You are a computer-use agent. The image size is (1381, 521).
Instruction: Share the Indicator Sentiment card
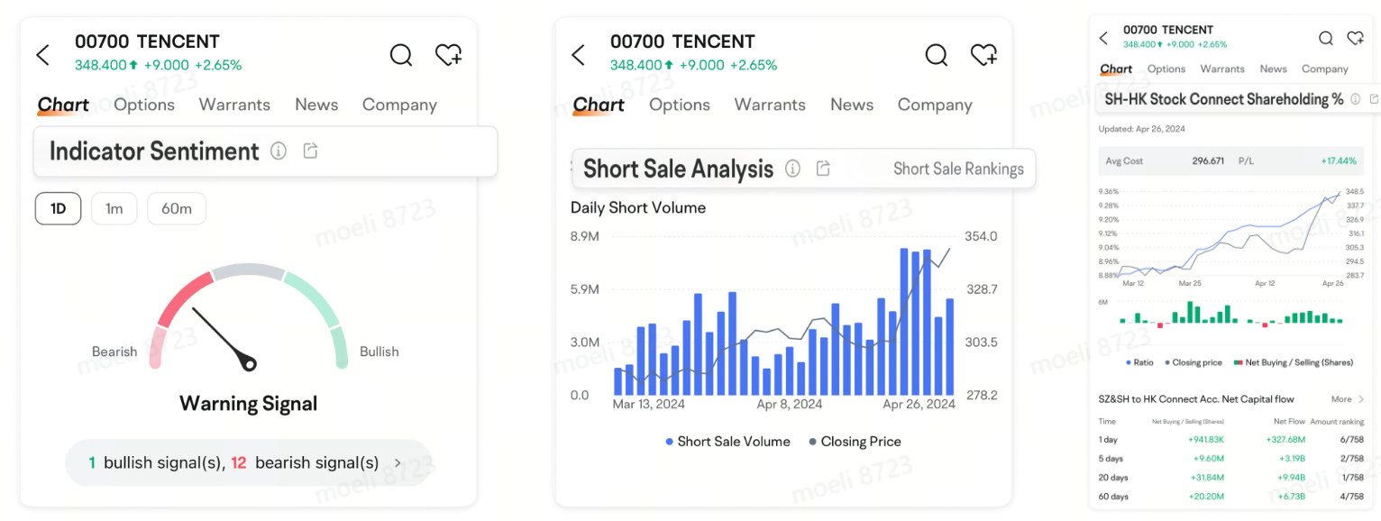pyautogui.click(x=310, y=151)
